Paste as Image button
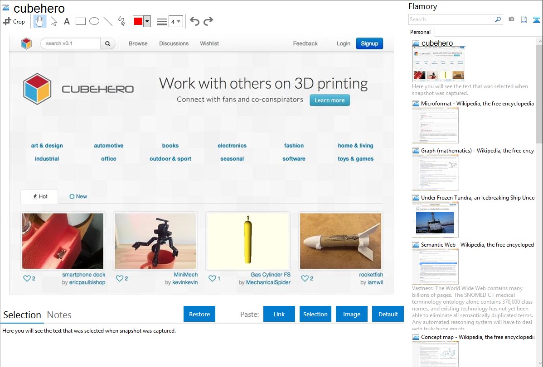543x367 pixels. (x=351, y=314)
